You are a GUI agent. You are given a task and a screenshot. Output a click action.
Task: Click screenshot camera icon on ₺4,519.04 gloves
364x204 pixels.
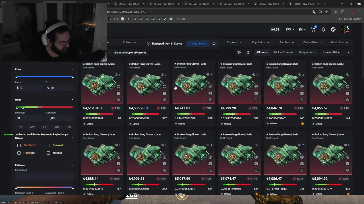[119, 93]
